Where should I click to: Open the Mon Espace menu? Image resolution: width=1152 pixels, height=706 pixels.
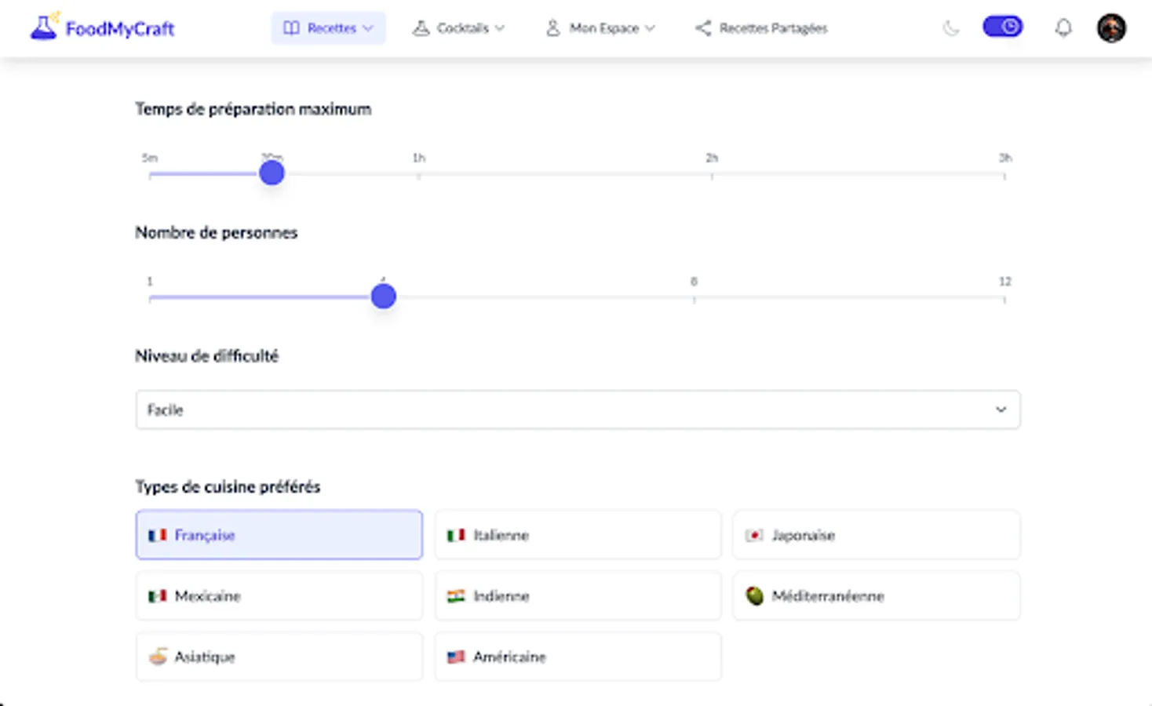point(651,28)
